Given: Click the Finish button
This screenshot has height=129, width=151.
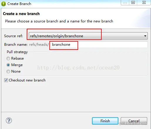Looking at the screenshot, I should point(105,121).
